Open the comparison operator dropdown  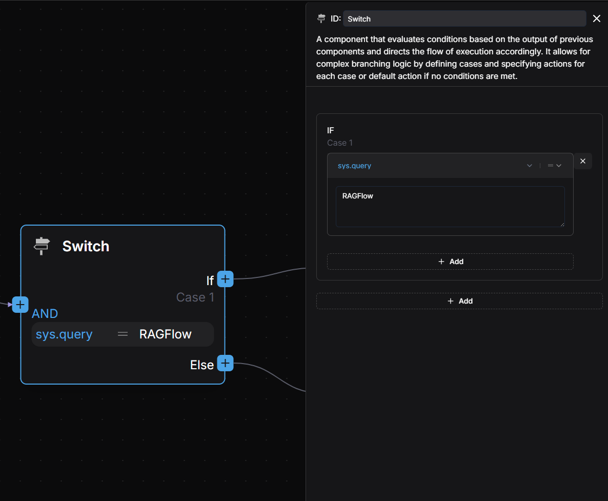click(555, 165)
